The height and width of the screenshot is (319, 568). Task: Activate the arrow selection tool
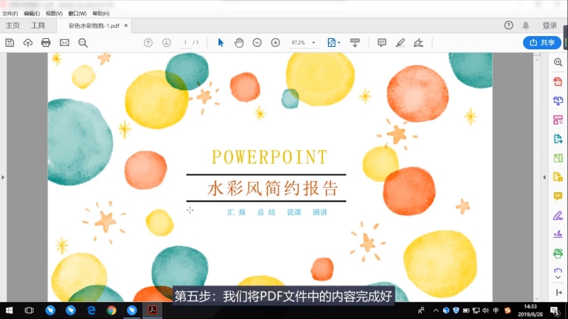click(220, 43)
